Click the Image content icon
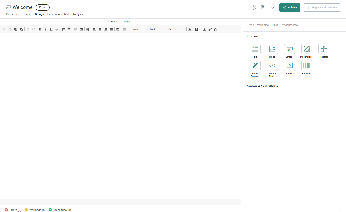The width and height of the screenshot is (346, 212). [272, 49]
